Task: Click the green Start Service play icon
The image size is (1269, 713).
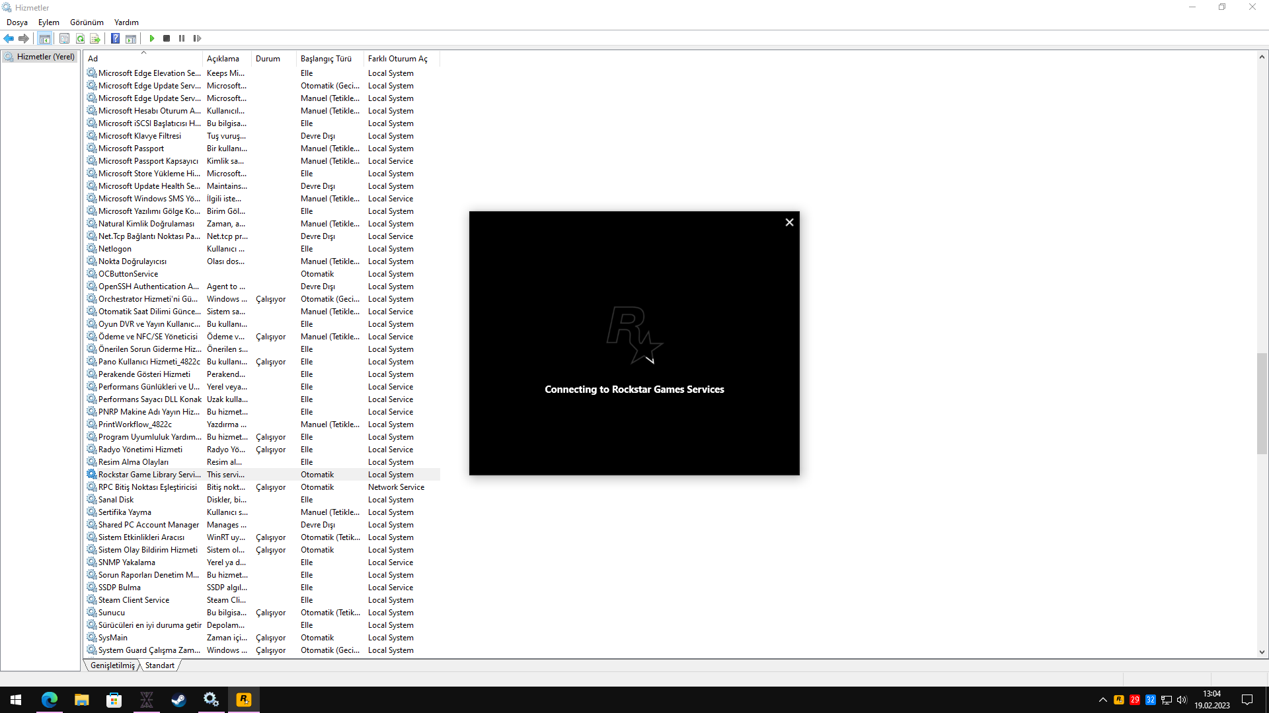Action: (152, 38)
